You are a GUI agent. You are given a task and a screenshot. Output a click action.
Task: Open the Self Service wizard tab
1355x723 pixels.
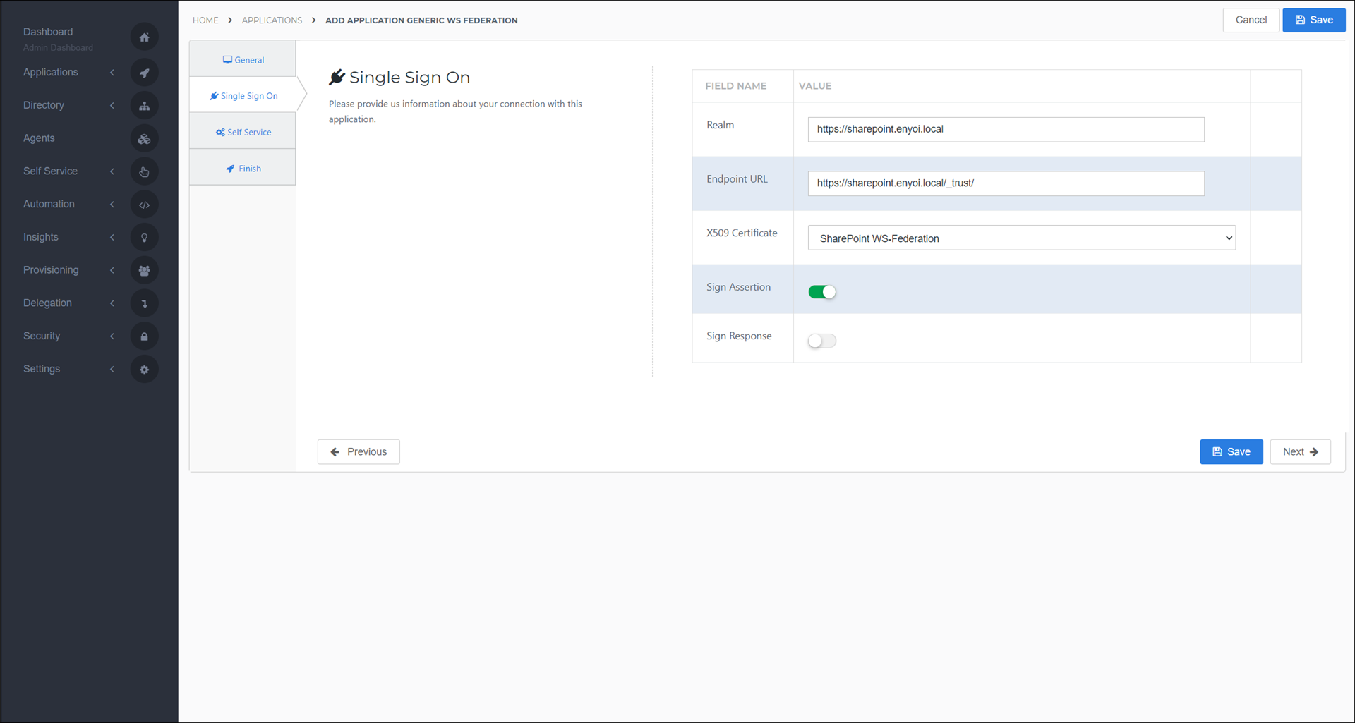coord(243,132)
